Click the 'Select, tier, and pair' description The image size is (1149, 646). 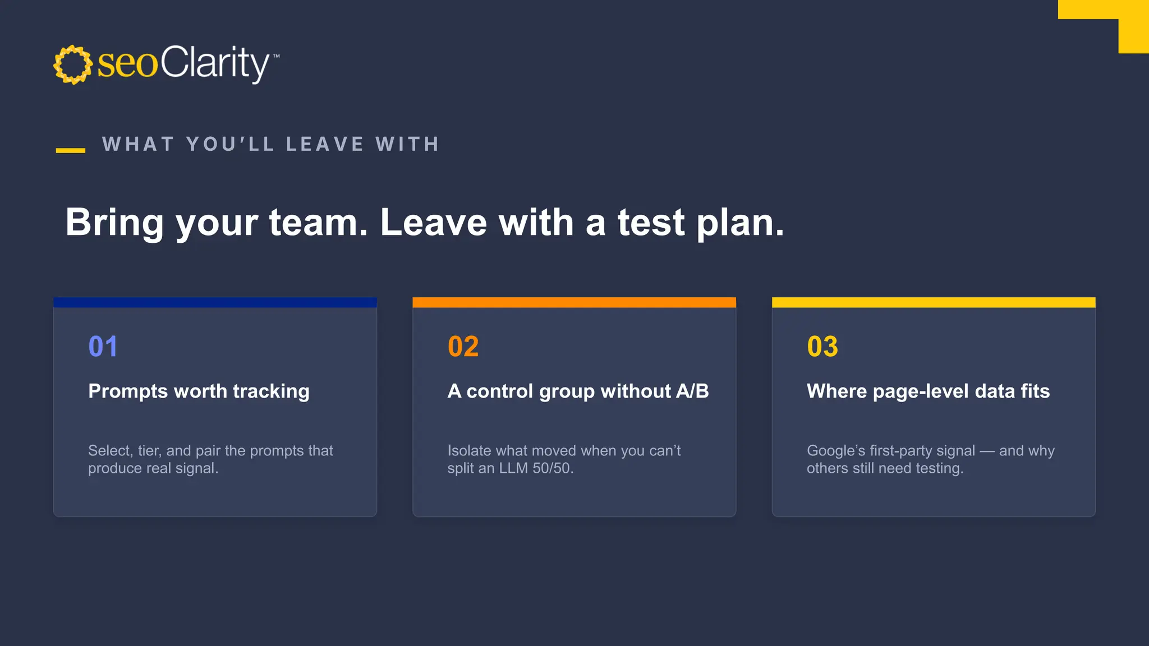[210, 459]
